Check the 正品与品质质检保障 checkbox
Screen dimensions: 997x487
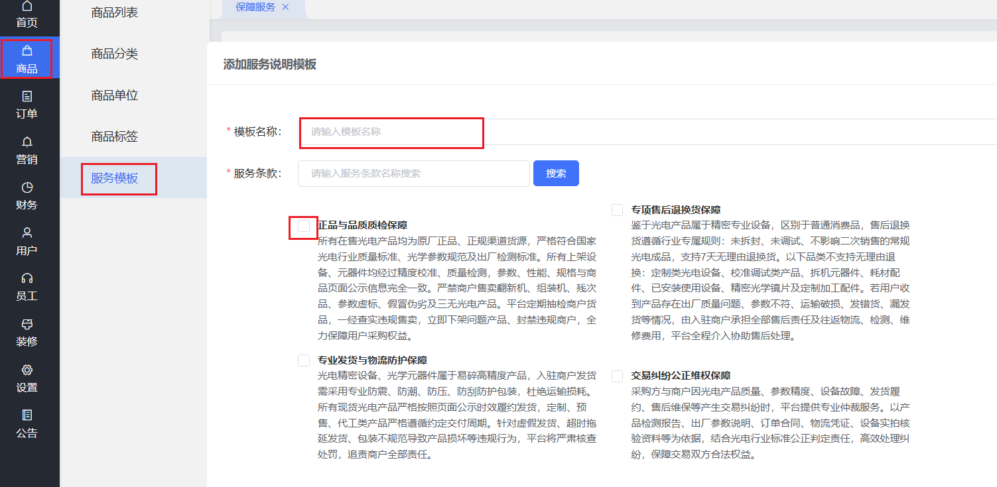(x=304, y=226)
